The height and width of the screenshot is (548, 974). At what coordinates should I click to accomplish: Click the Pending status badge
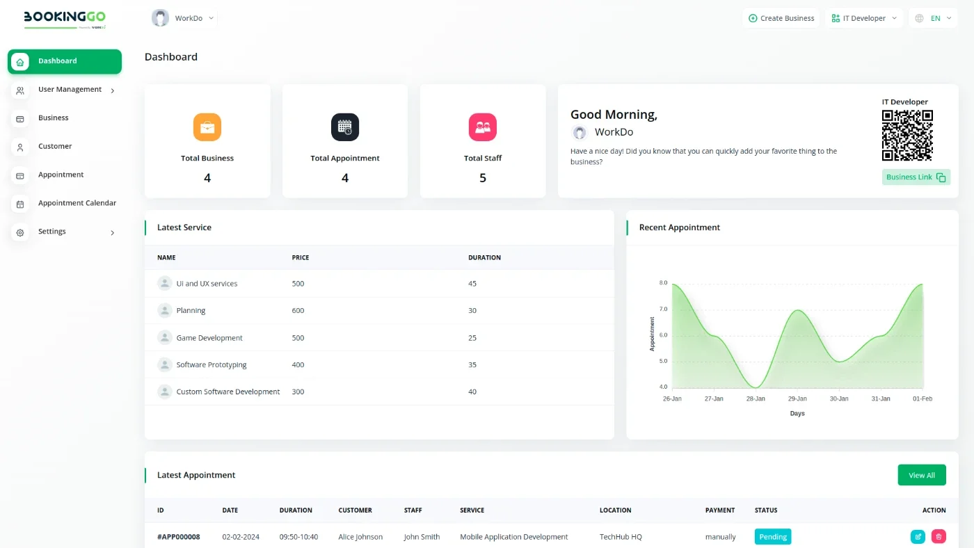(x=773, y=537)
